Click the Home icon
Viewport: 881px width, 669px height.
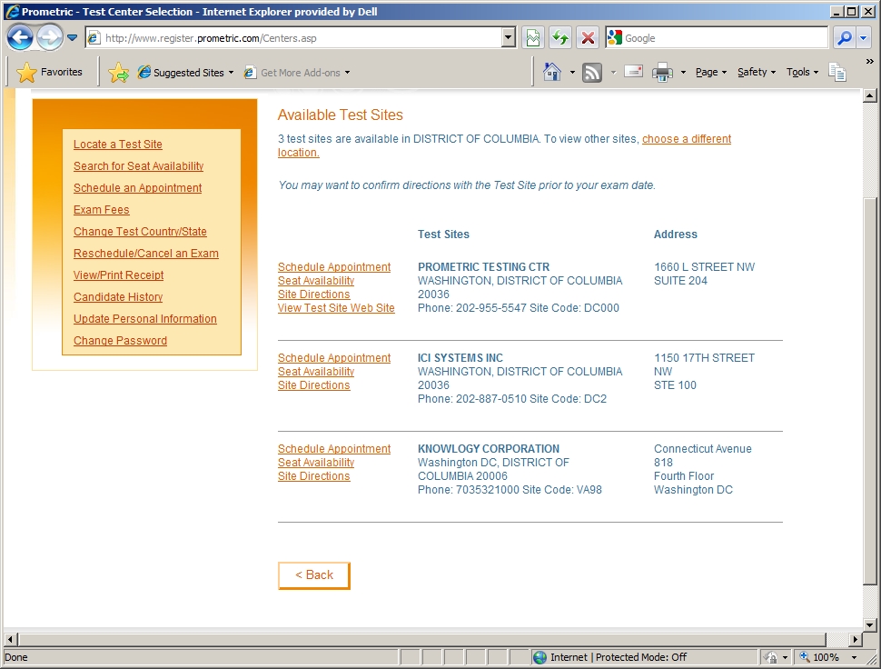pyautogui.click(x=551, y=72)
